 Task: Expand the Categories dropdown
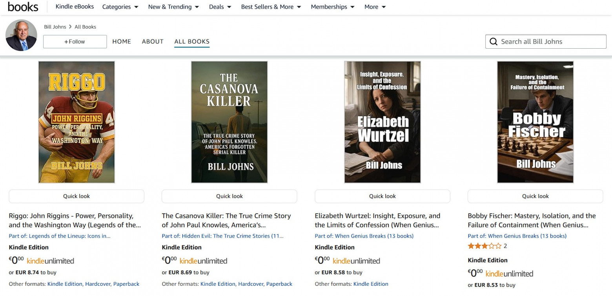pos(120,7)
